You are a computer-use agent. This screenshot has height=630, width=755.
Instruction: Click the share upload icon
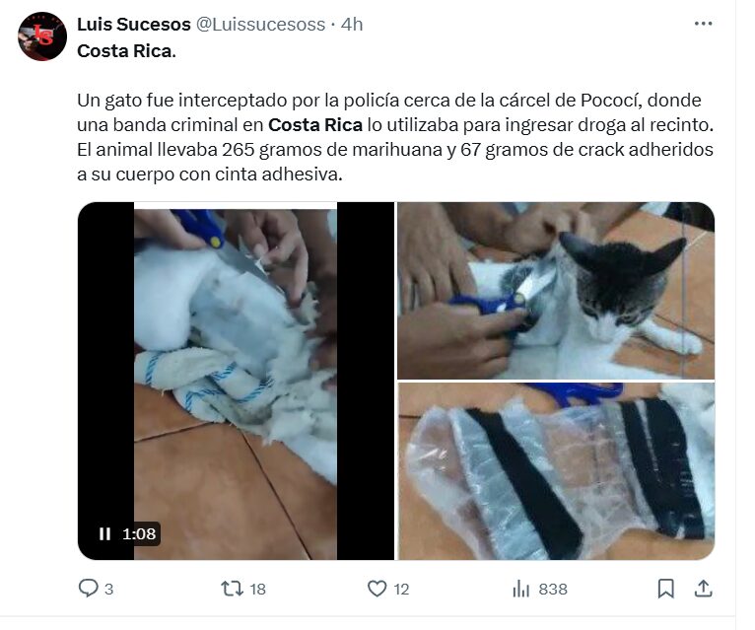pyautogui.click(x=704, y=589)
